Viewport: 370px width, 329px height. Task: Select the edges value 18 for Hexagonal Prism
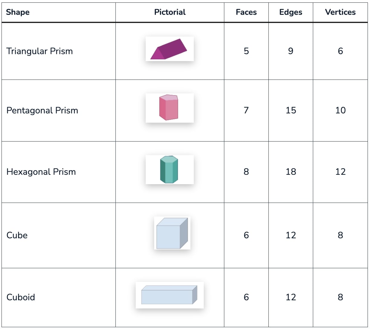coord(291,172)
